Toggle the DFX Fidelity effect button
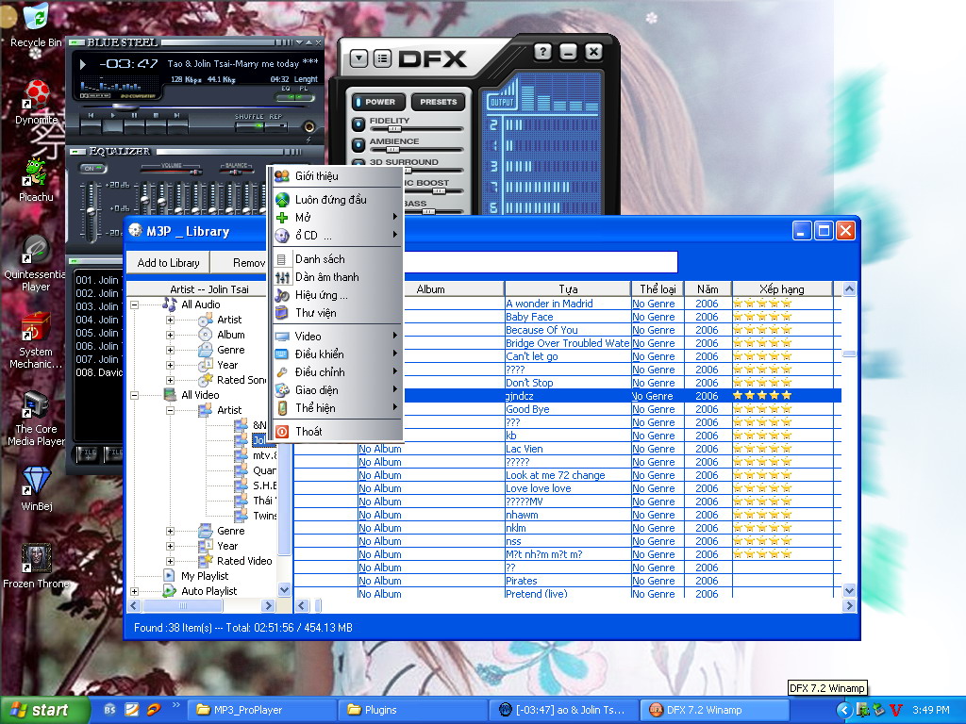Screen dimensions: 966x724 pos(359,124)
